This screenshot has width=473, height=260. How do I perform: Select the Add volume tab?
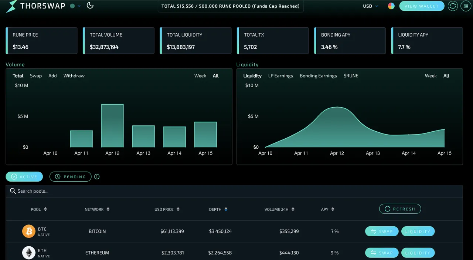pyautogui.click(x=52, y=76)
